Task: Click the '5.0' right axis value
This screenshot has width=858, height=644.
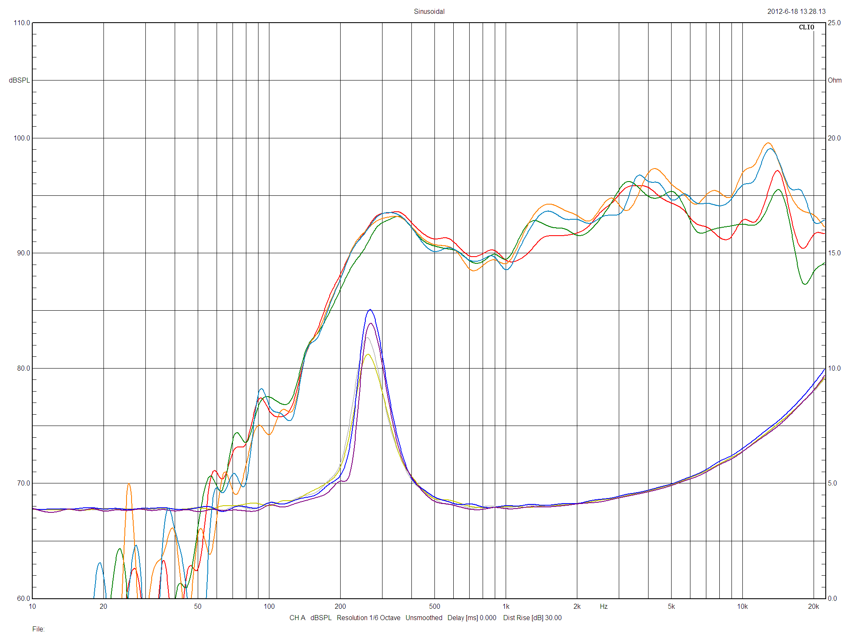Action: [x=832, y=483]
